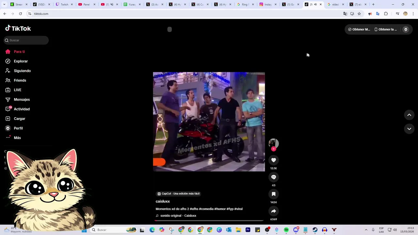This screenshot has height=235, width=418.
Task: Click the #humor hashtag
Action: 220,209
